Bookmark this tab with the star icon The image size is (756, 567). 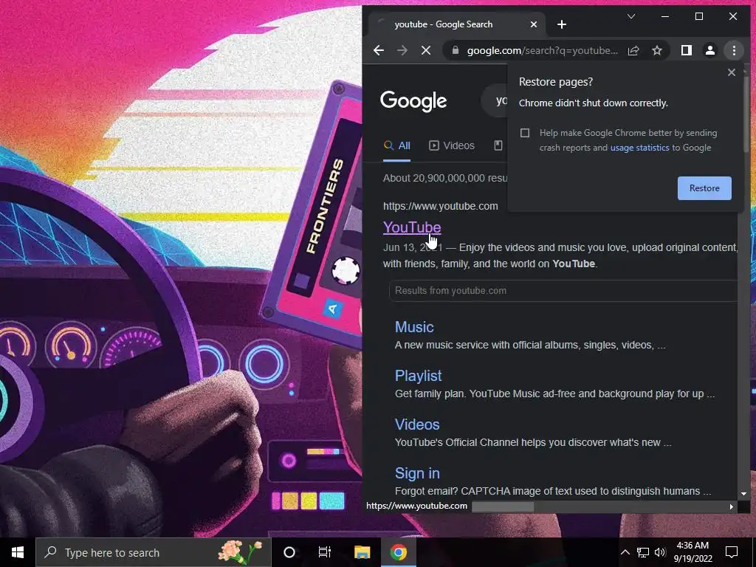click(656, 50)
